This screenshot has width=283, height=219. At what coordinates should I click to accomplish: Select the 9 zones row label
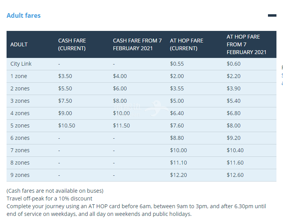click(x=20, y=175)
